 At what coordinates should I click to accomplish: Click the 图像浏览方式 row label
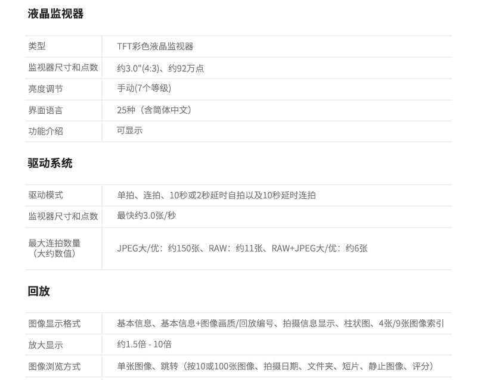point(54,367)
